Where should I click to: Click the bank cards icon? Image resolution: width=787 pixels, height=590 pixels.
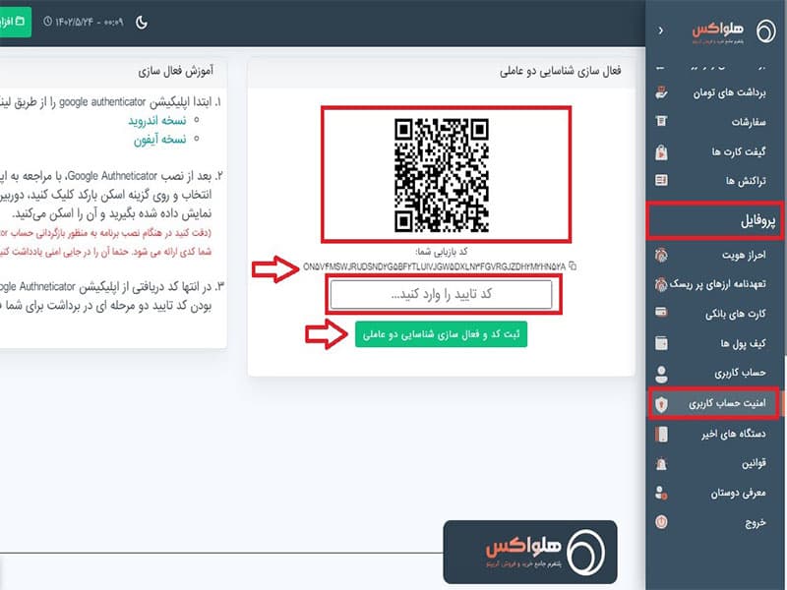661,313
